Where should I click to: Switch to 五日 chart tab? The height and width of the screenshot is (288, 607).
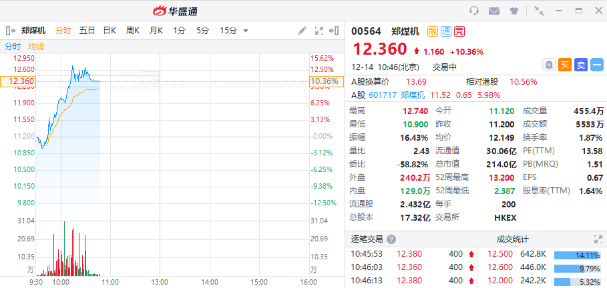click(87, 31)
